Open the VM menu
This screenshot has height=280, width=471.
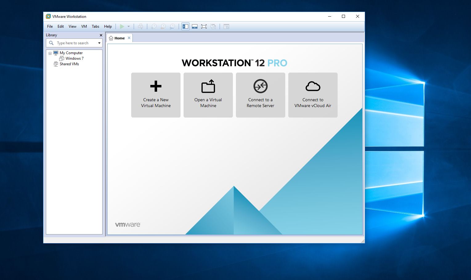tap(84, 26)
